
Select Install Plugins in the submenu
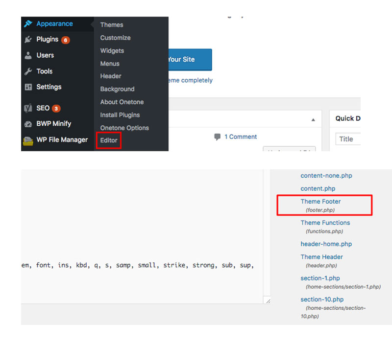coord(120,115)
